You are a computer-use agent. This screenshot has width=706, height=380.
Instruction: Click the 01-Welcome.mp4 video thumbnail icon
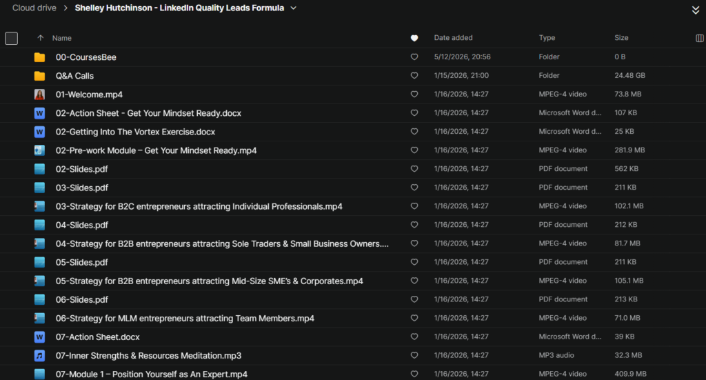pyautogui.click(x=39, y=94)
